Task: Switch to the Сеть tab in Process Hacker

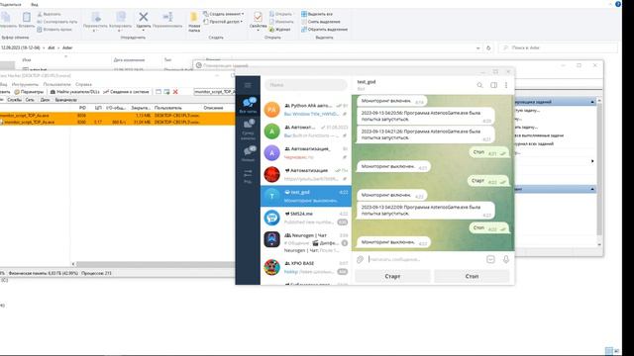Action: pos(30,100)
